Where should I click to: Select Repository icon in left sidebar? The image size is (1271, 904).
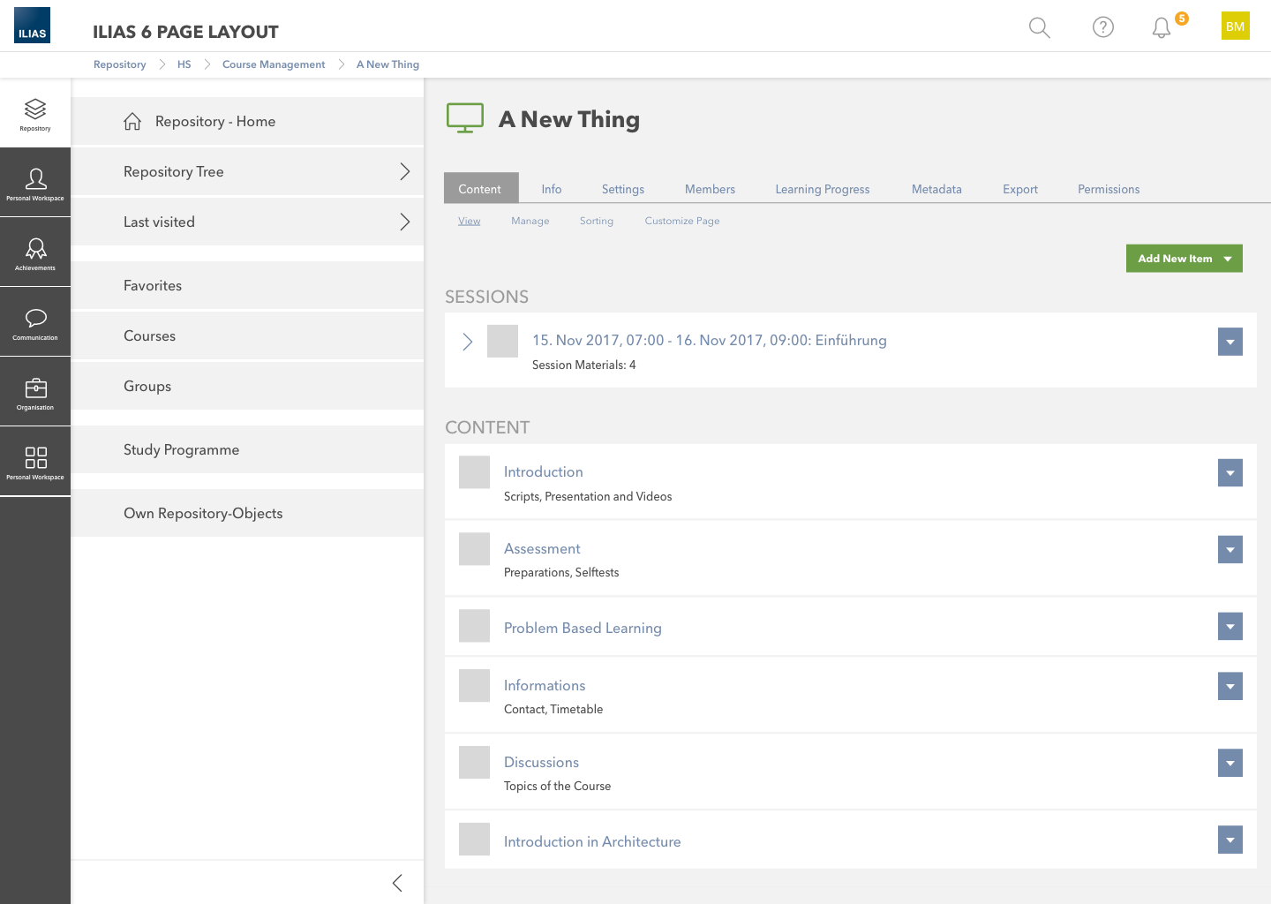pos(35,113)
